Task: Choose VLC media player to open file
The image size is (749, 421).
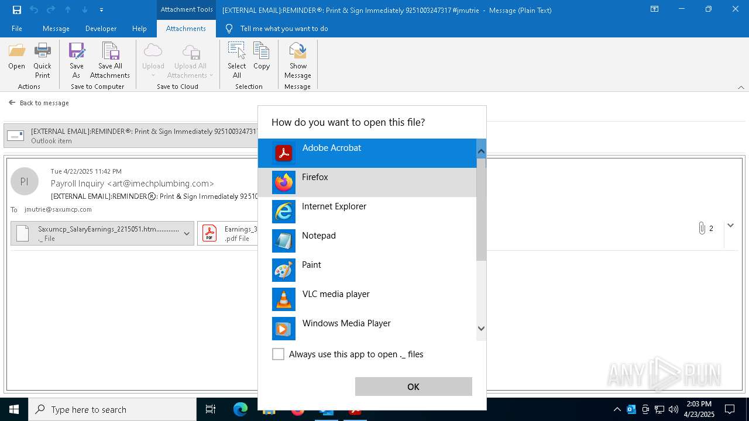Action: [367, 299]
